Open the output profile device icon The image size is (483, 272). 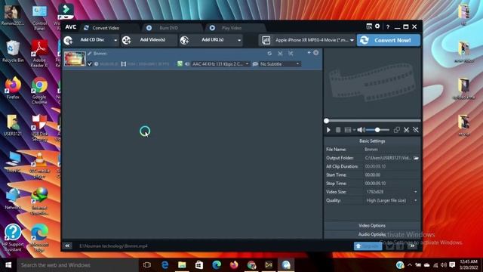[x=266, y=40]
